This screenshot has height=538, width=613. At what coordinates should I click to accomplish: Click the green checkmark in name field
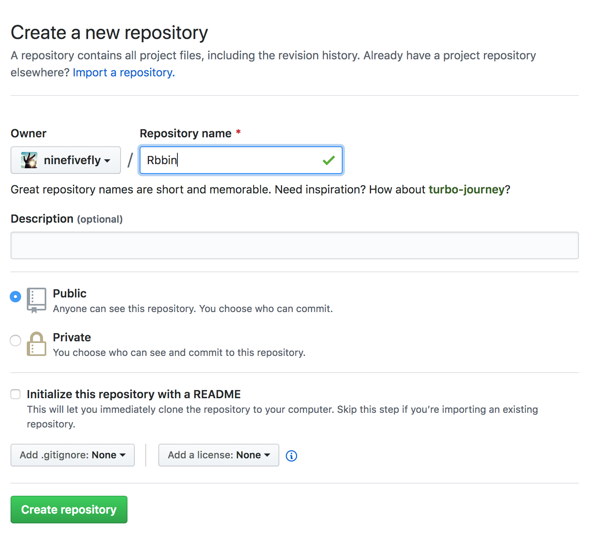tap(328, 160)
